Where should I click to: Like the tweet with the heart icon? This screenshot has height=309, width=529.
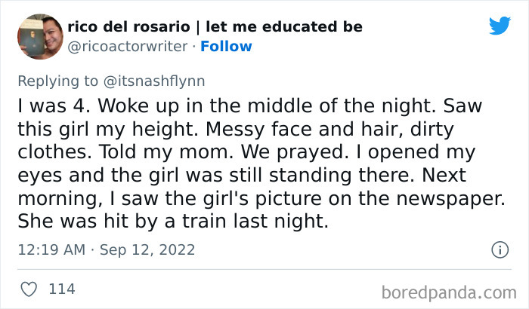tap(29, 289)
